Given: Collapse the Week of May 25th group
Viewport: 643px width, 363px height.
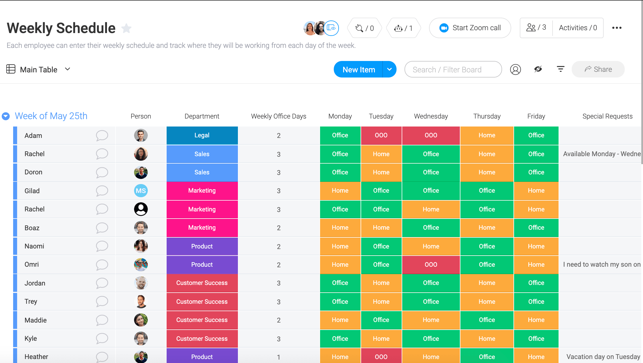Looking at the screenshot, I should point(6,116).
